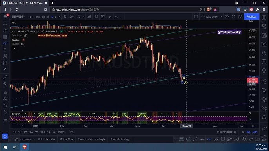Image resolution: width=269 pixels, height=151 pixels.
Task: Open the alert clock icon in top toolbar
Action: pyautogui.click(x=103, y=16)
